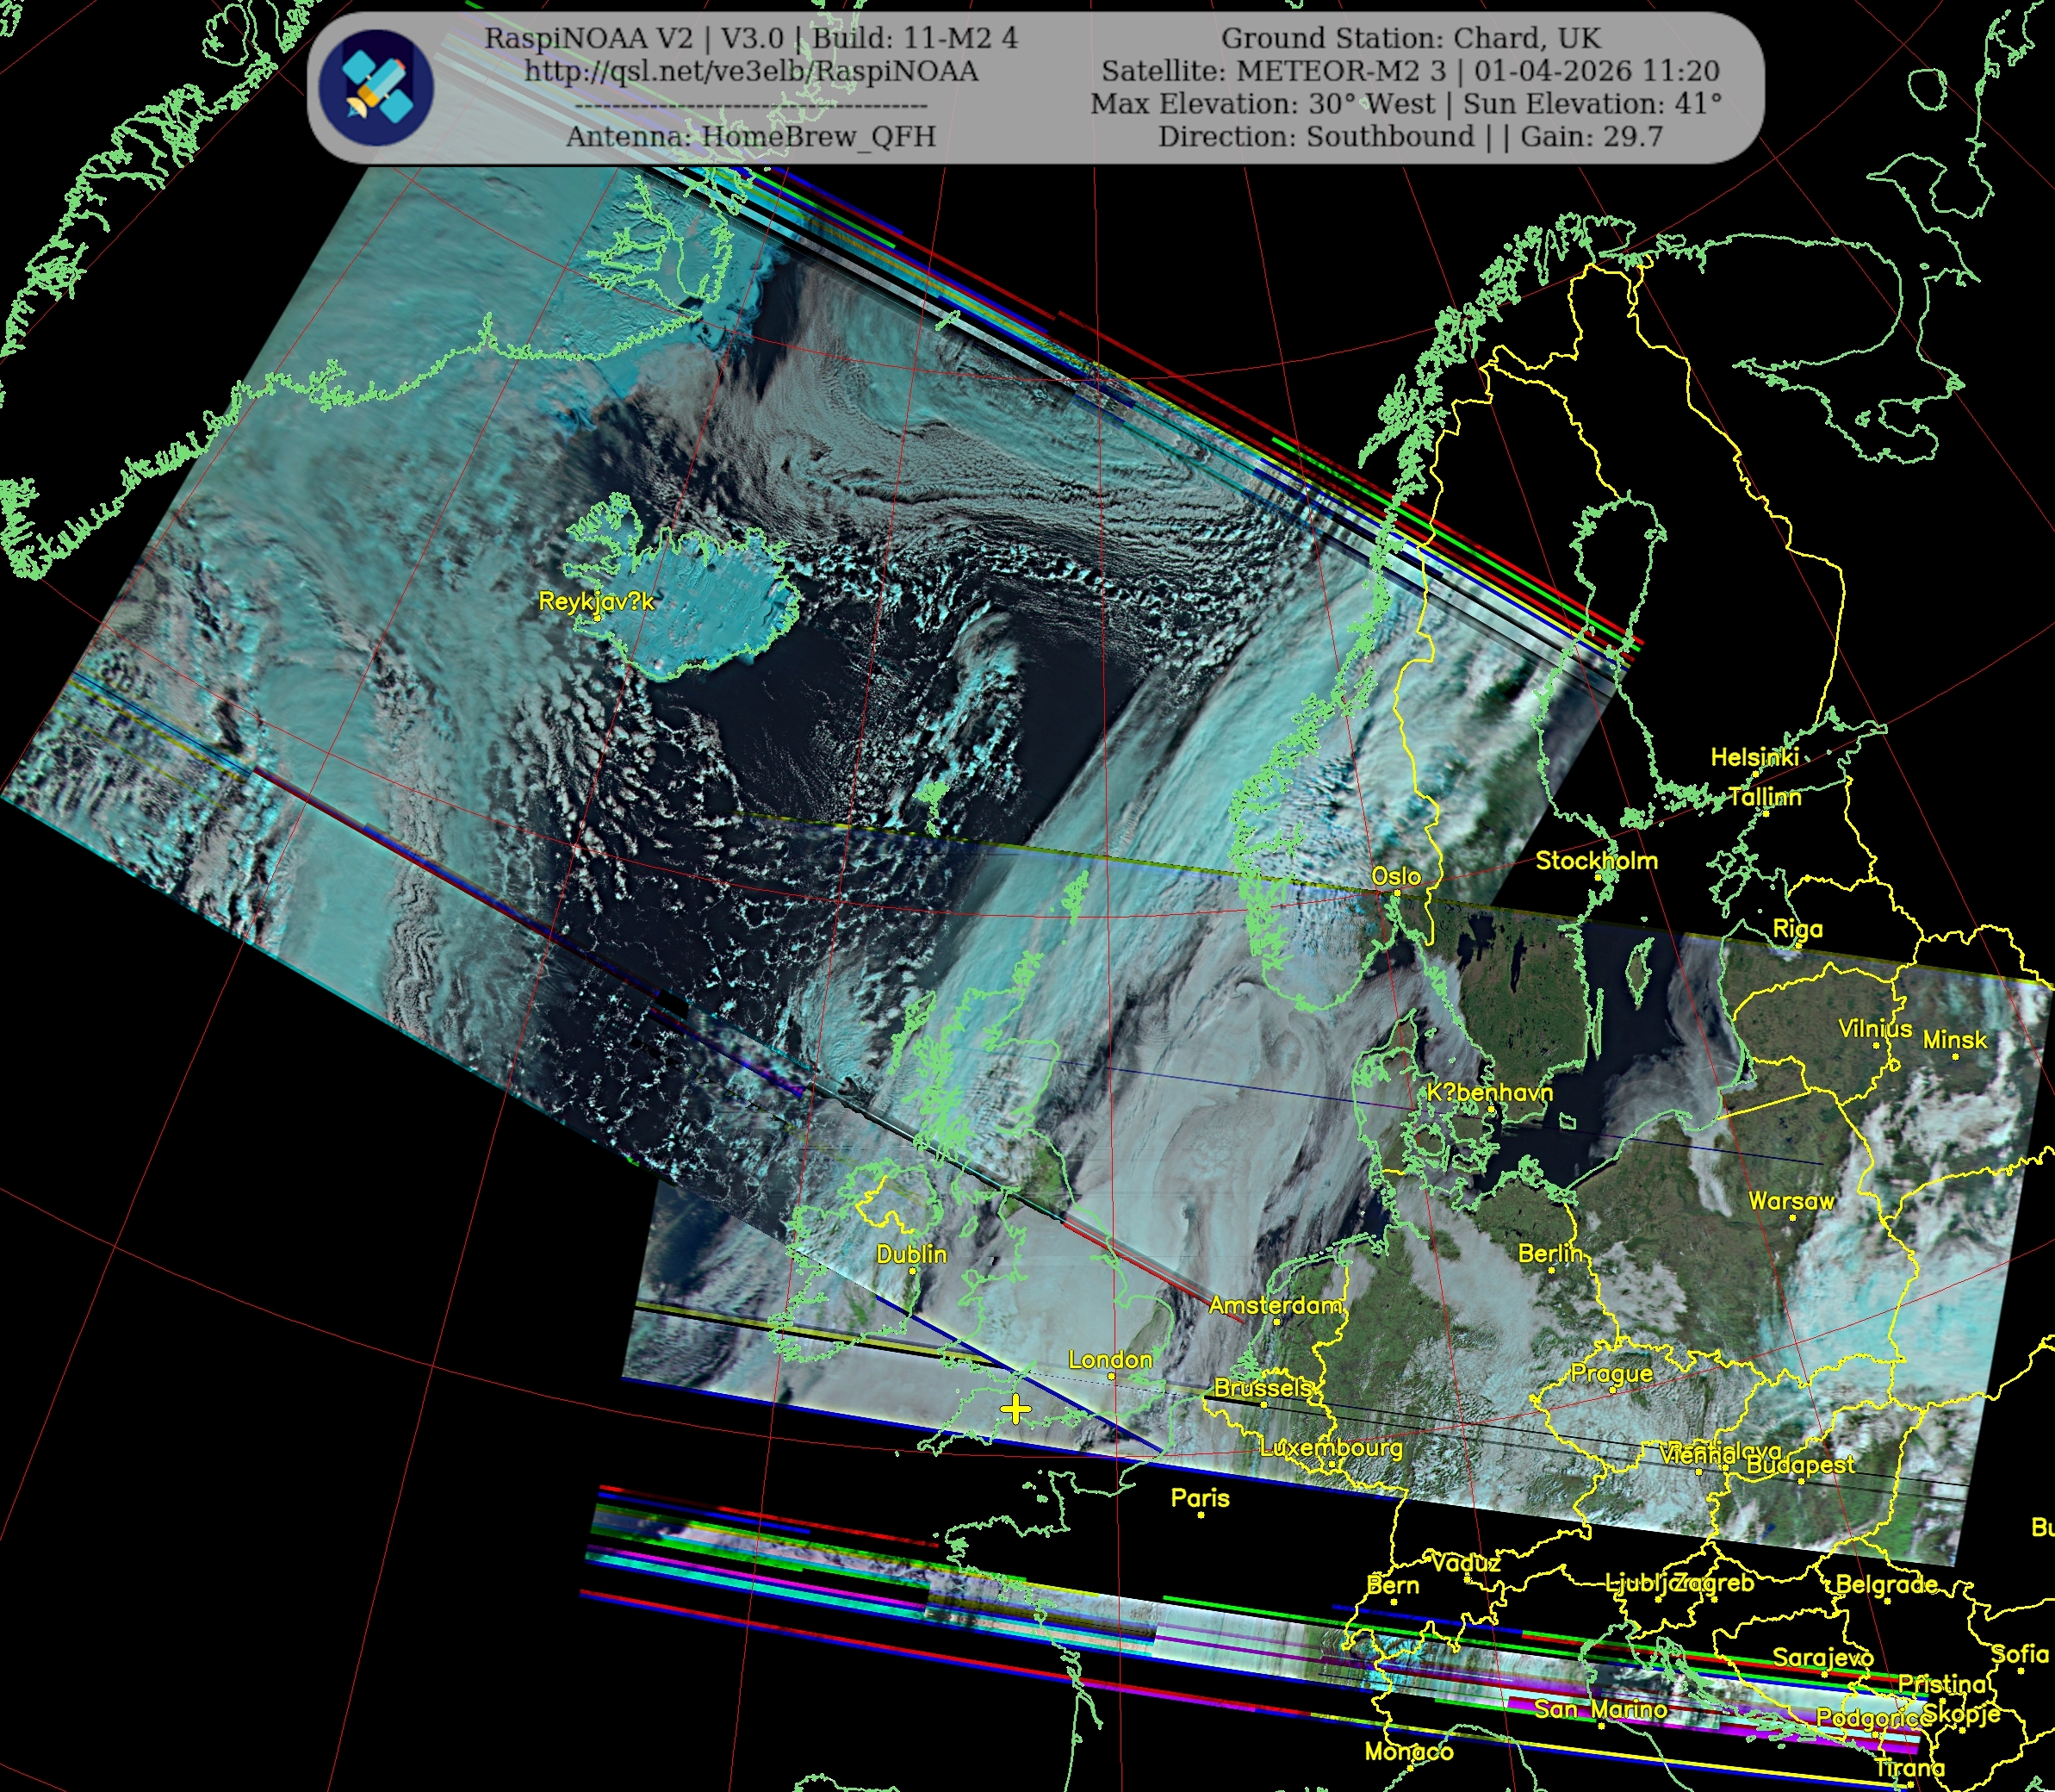Click the Amsterdam city label
Screen dimensions: 2055x1792
pos(1275,1305)
